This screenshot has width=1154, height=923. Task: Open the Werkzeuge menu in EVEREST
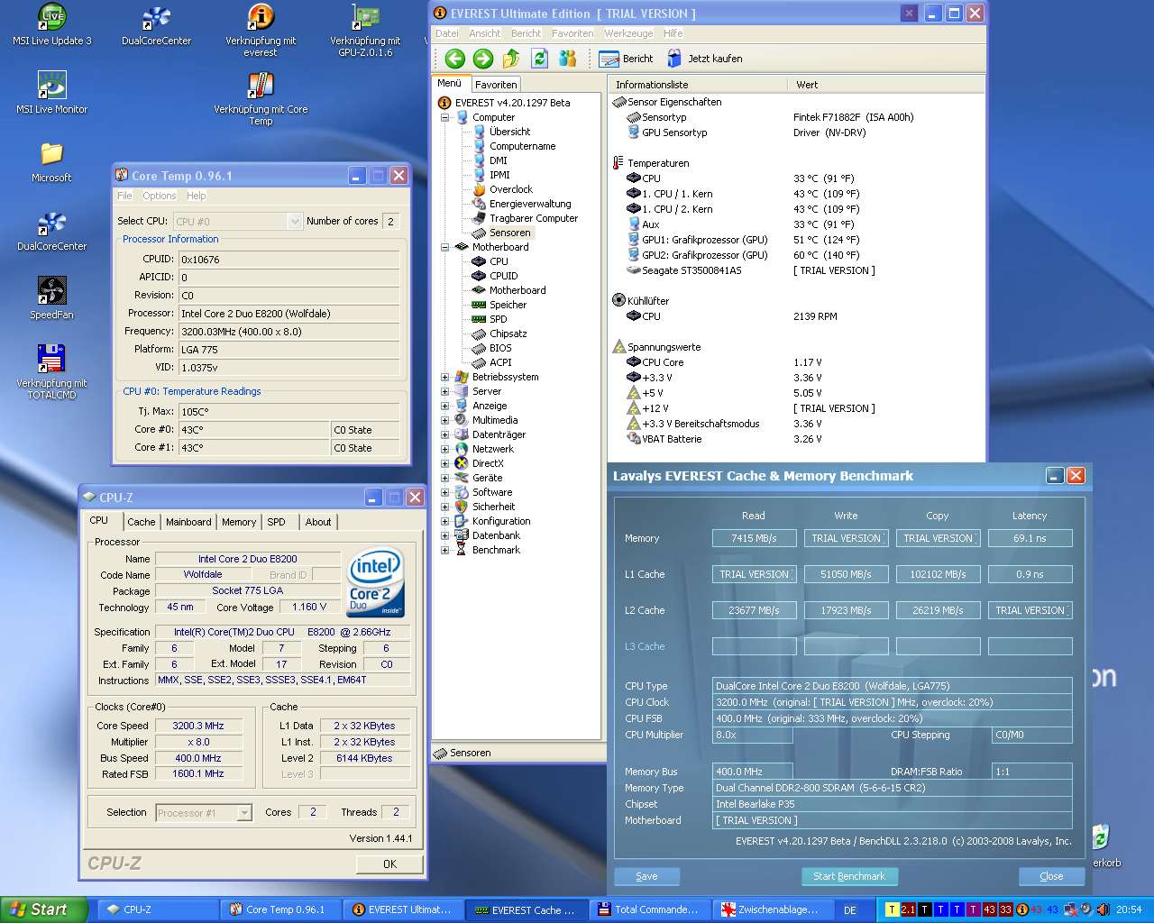coord(628,33)
